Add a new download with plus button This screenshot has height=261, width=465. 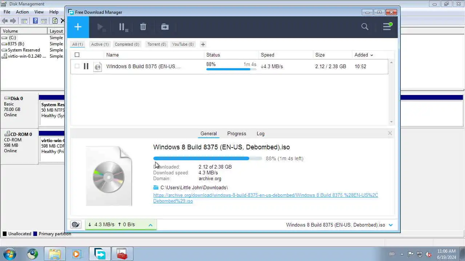click(78, 27)
